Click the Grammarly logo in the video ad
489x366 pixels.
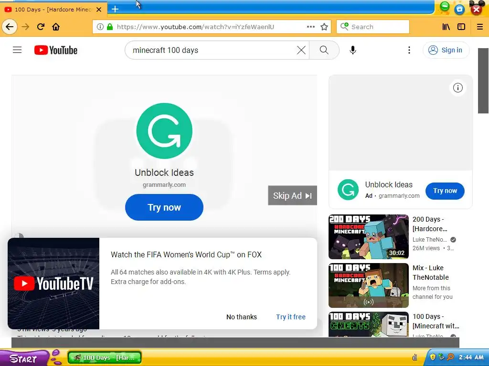tap(164, 131)
